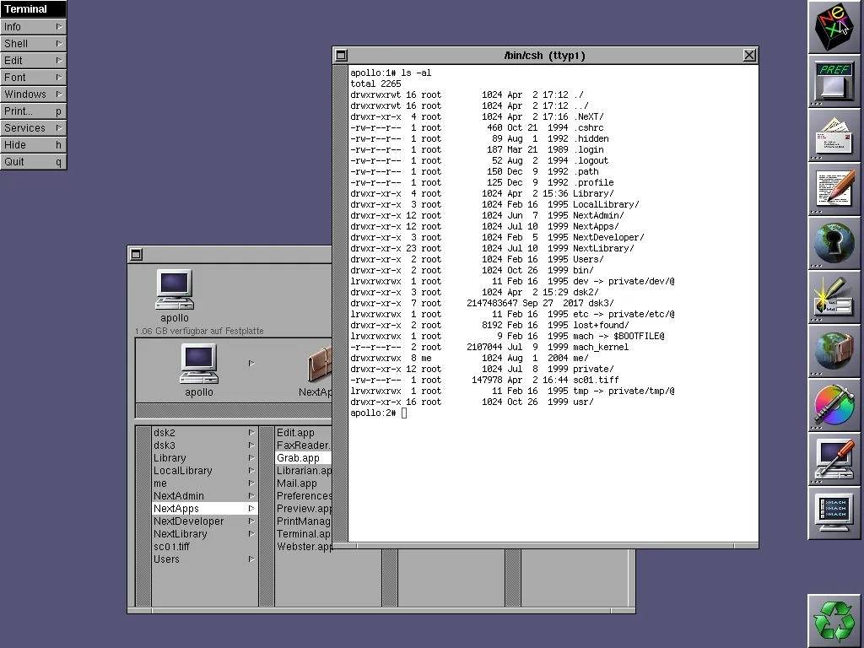Image resolution: width=864 pixels, height=648 pixels.
Task: Expand dsk2 folder arrow in browser
Action: click(x=251, y=433)
